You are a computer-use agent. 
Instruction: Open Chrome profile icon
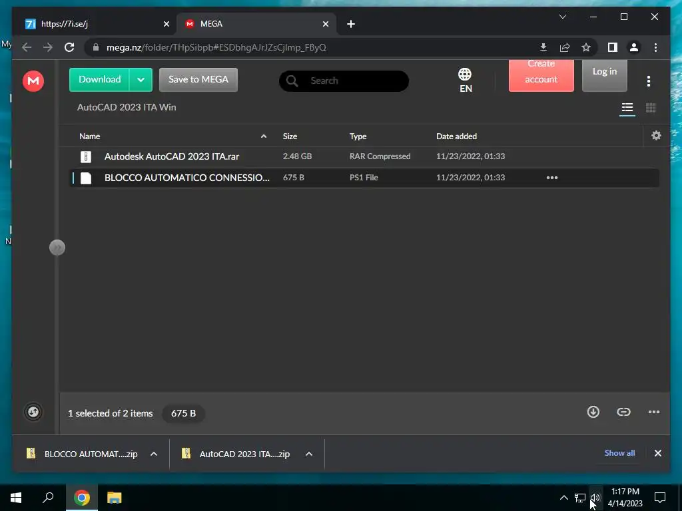click(634, 47)
